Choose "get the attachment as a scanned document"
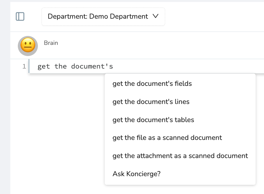Viewport: 264px width, 194px height. pyautogui.click(x=180, y=156)
